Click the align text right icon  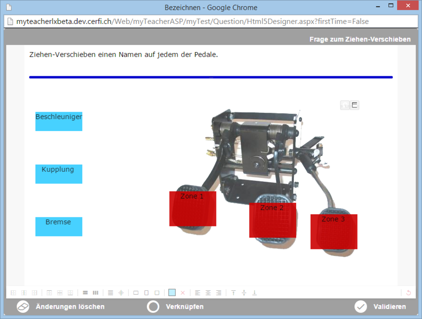[218, 293]
